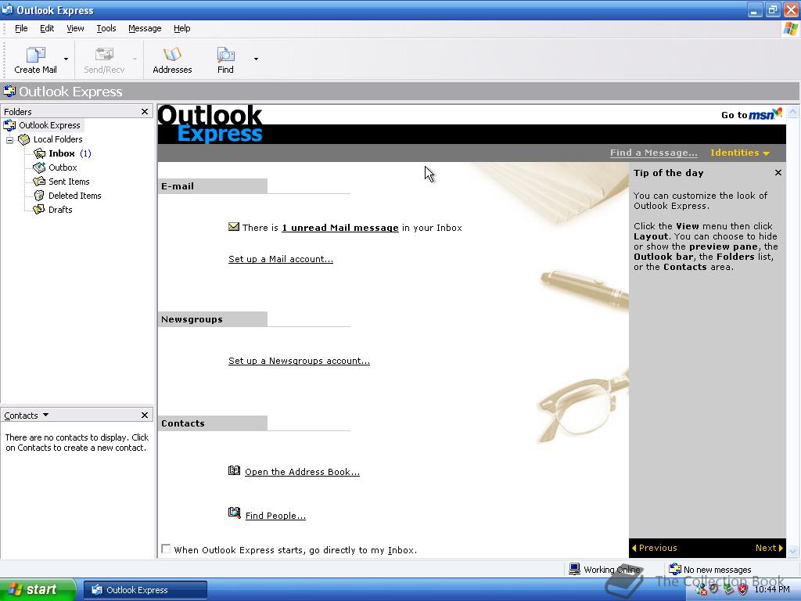Click the Windows flag logo in menu bar
The width and height of the screenshot is (801, 601).
click(x=790, y=29)
